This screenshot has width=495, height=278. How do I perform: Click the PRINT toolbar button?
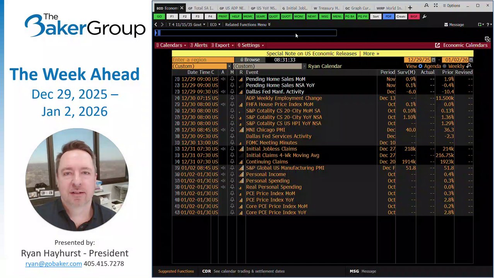coord(223,17)
